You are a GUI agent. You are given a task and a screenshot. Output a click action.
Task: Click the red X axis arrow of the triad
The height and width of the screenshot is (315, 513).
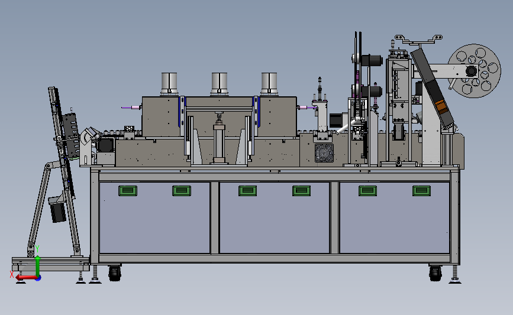pyautogui.click(x=25, y=278)
